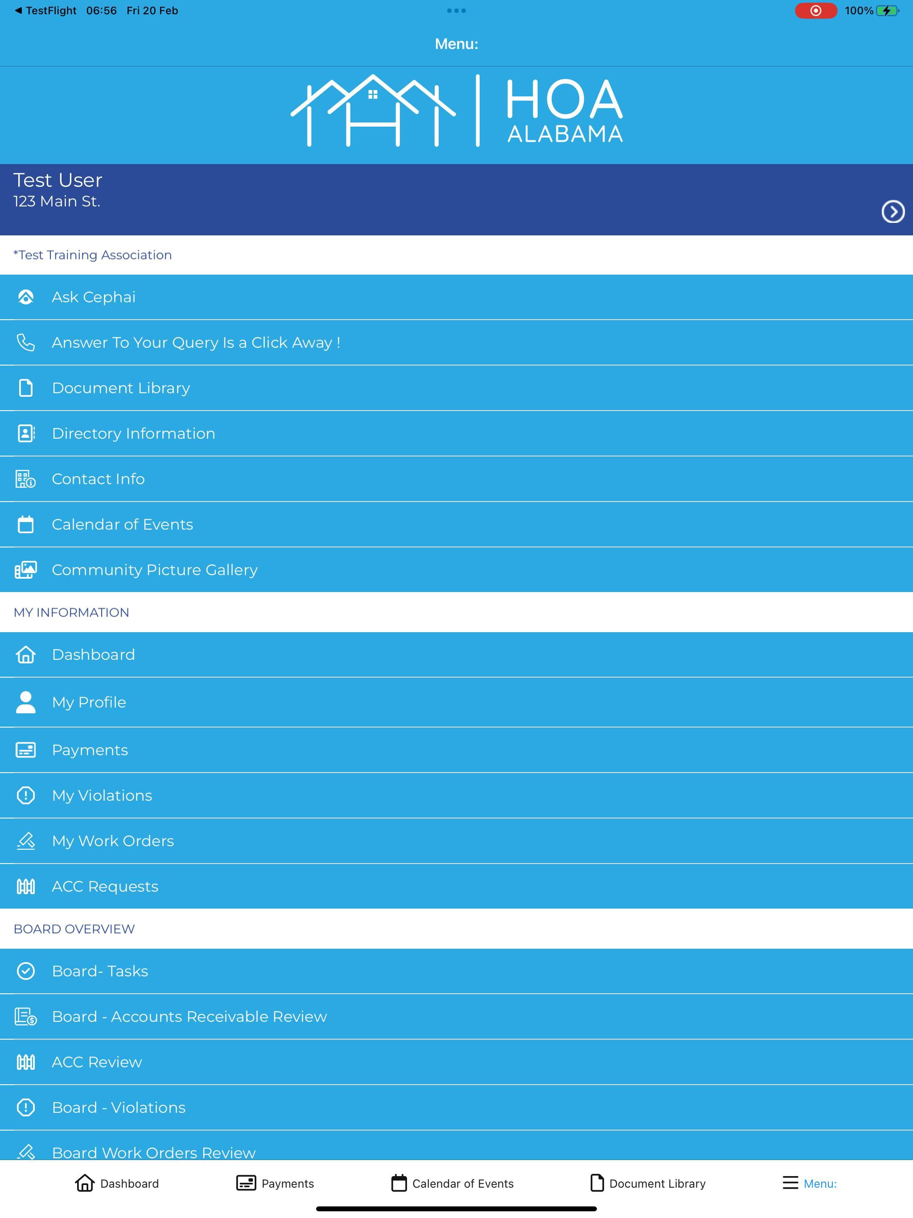Tap the screen recording indicator in status bar
The image size is (913, 1218).
[x=815, y=10]
